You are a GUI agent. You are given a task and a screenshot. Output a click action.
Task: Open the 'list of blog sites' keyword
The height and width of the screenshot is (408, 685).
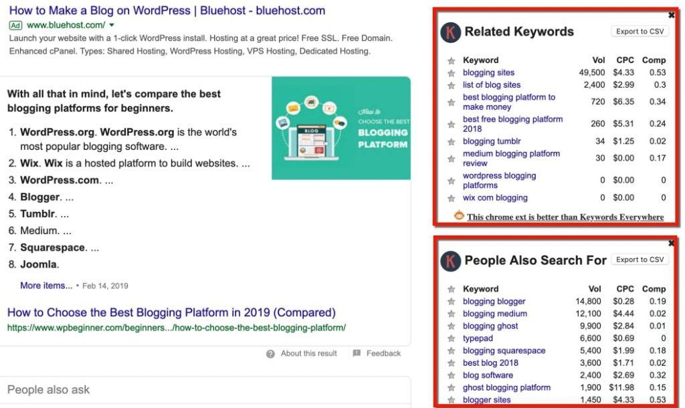click(x=492, y=85)
